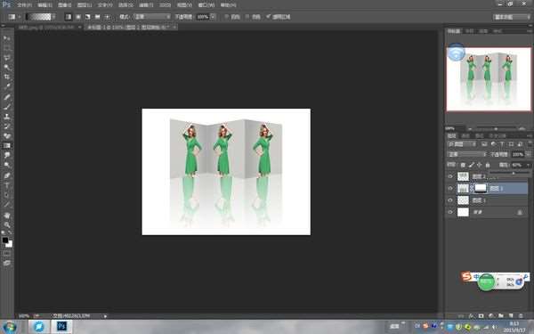
Task: Open layer filter type dropdown
Action: coord(461,144)
